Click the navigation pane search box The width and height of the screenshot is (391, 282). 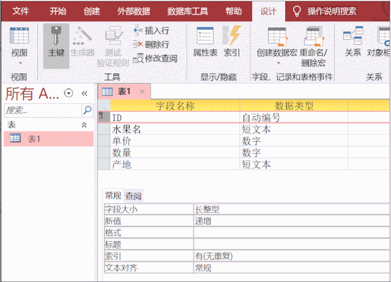click(43, 110)
